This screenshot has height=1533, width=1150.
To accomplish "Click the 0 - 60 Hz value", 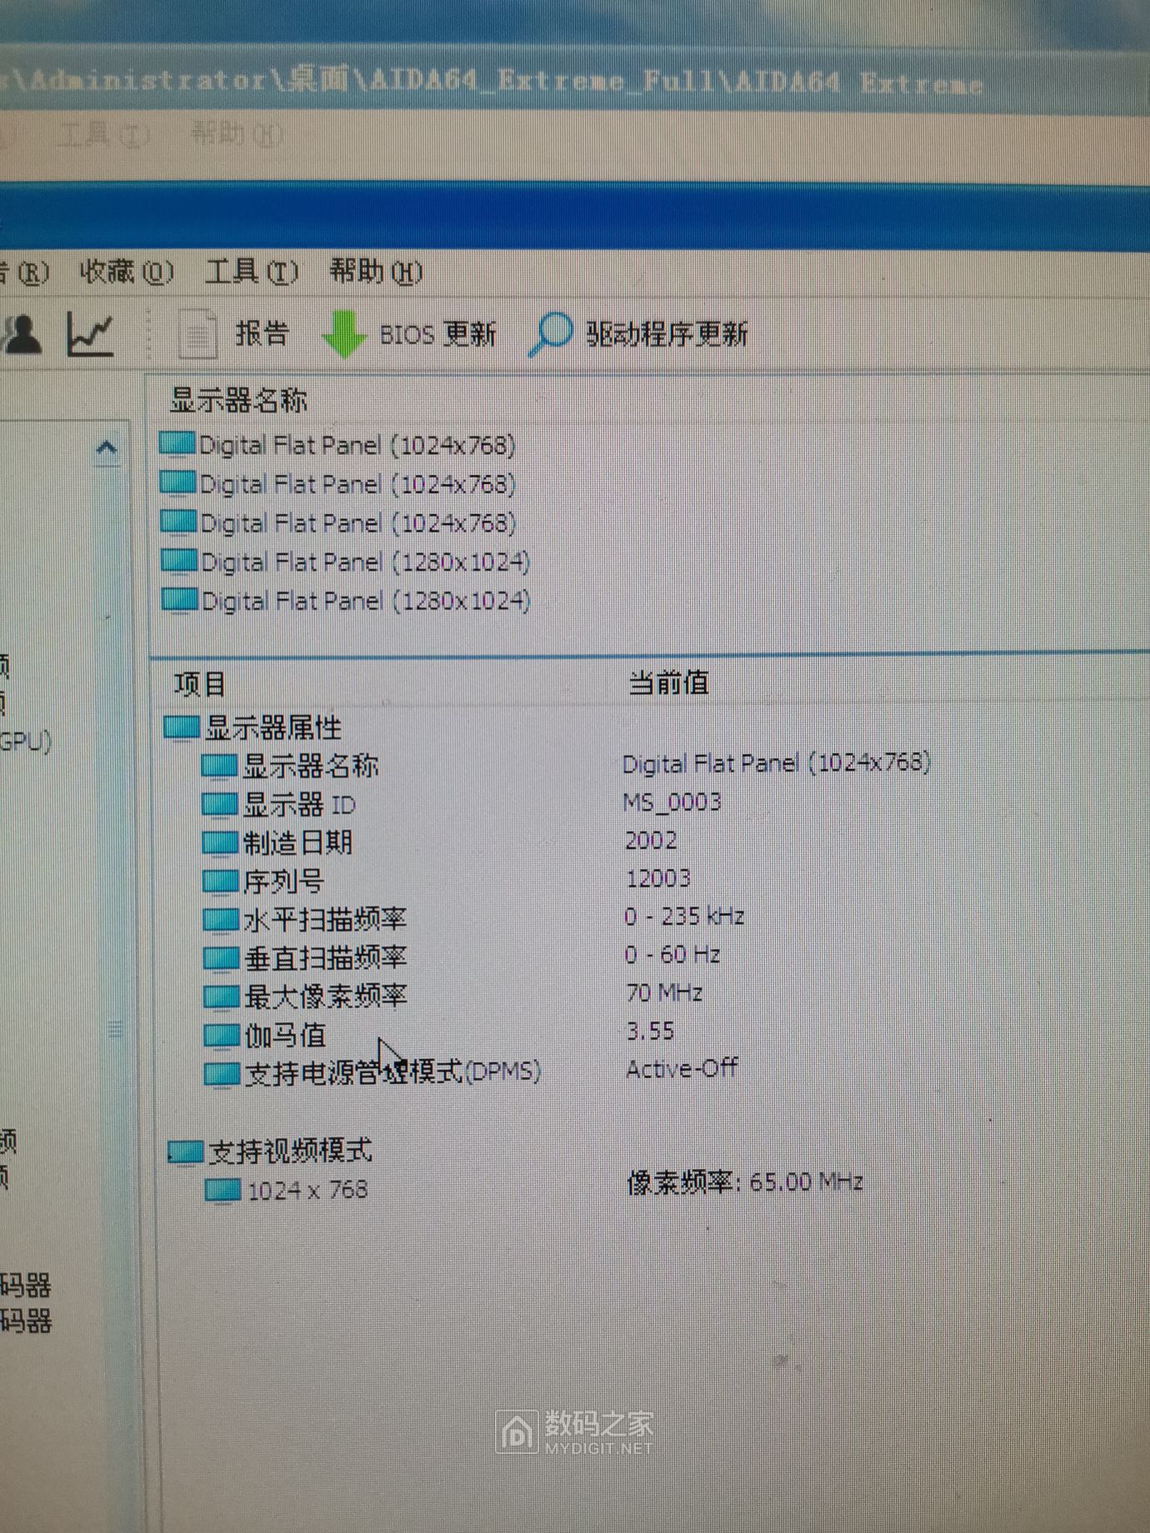I will click(672, 955).
